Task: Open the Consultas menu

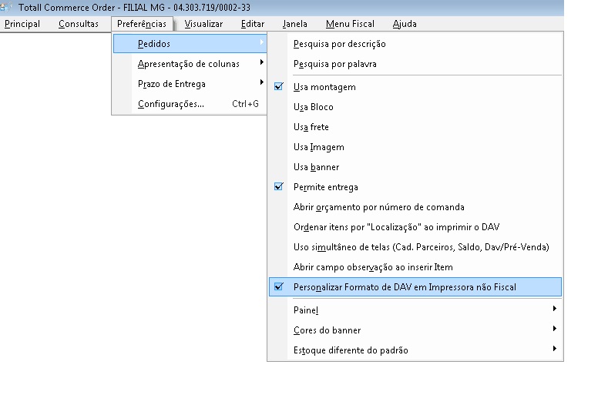Action: [79, 24]
